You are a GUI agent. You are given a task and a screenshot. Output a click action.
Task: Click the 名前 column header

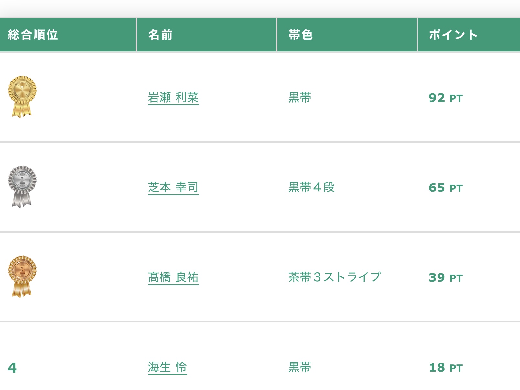click(x=160, y=35)
